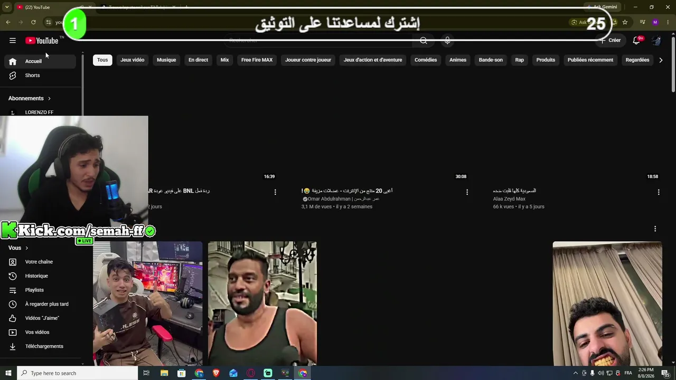Open the Omar Abdulrahman channel link
The image size is (676, 380).
coord(343,199)
